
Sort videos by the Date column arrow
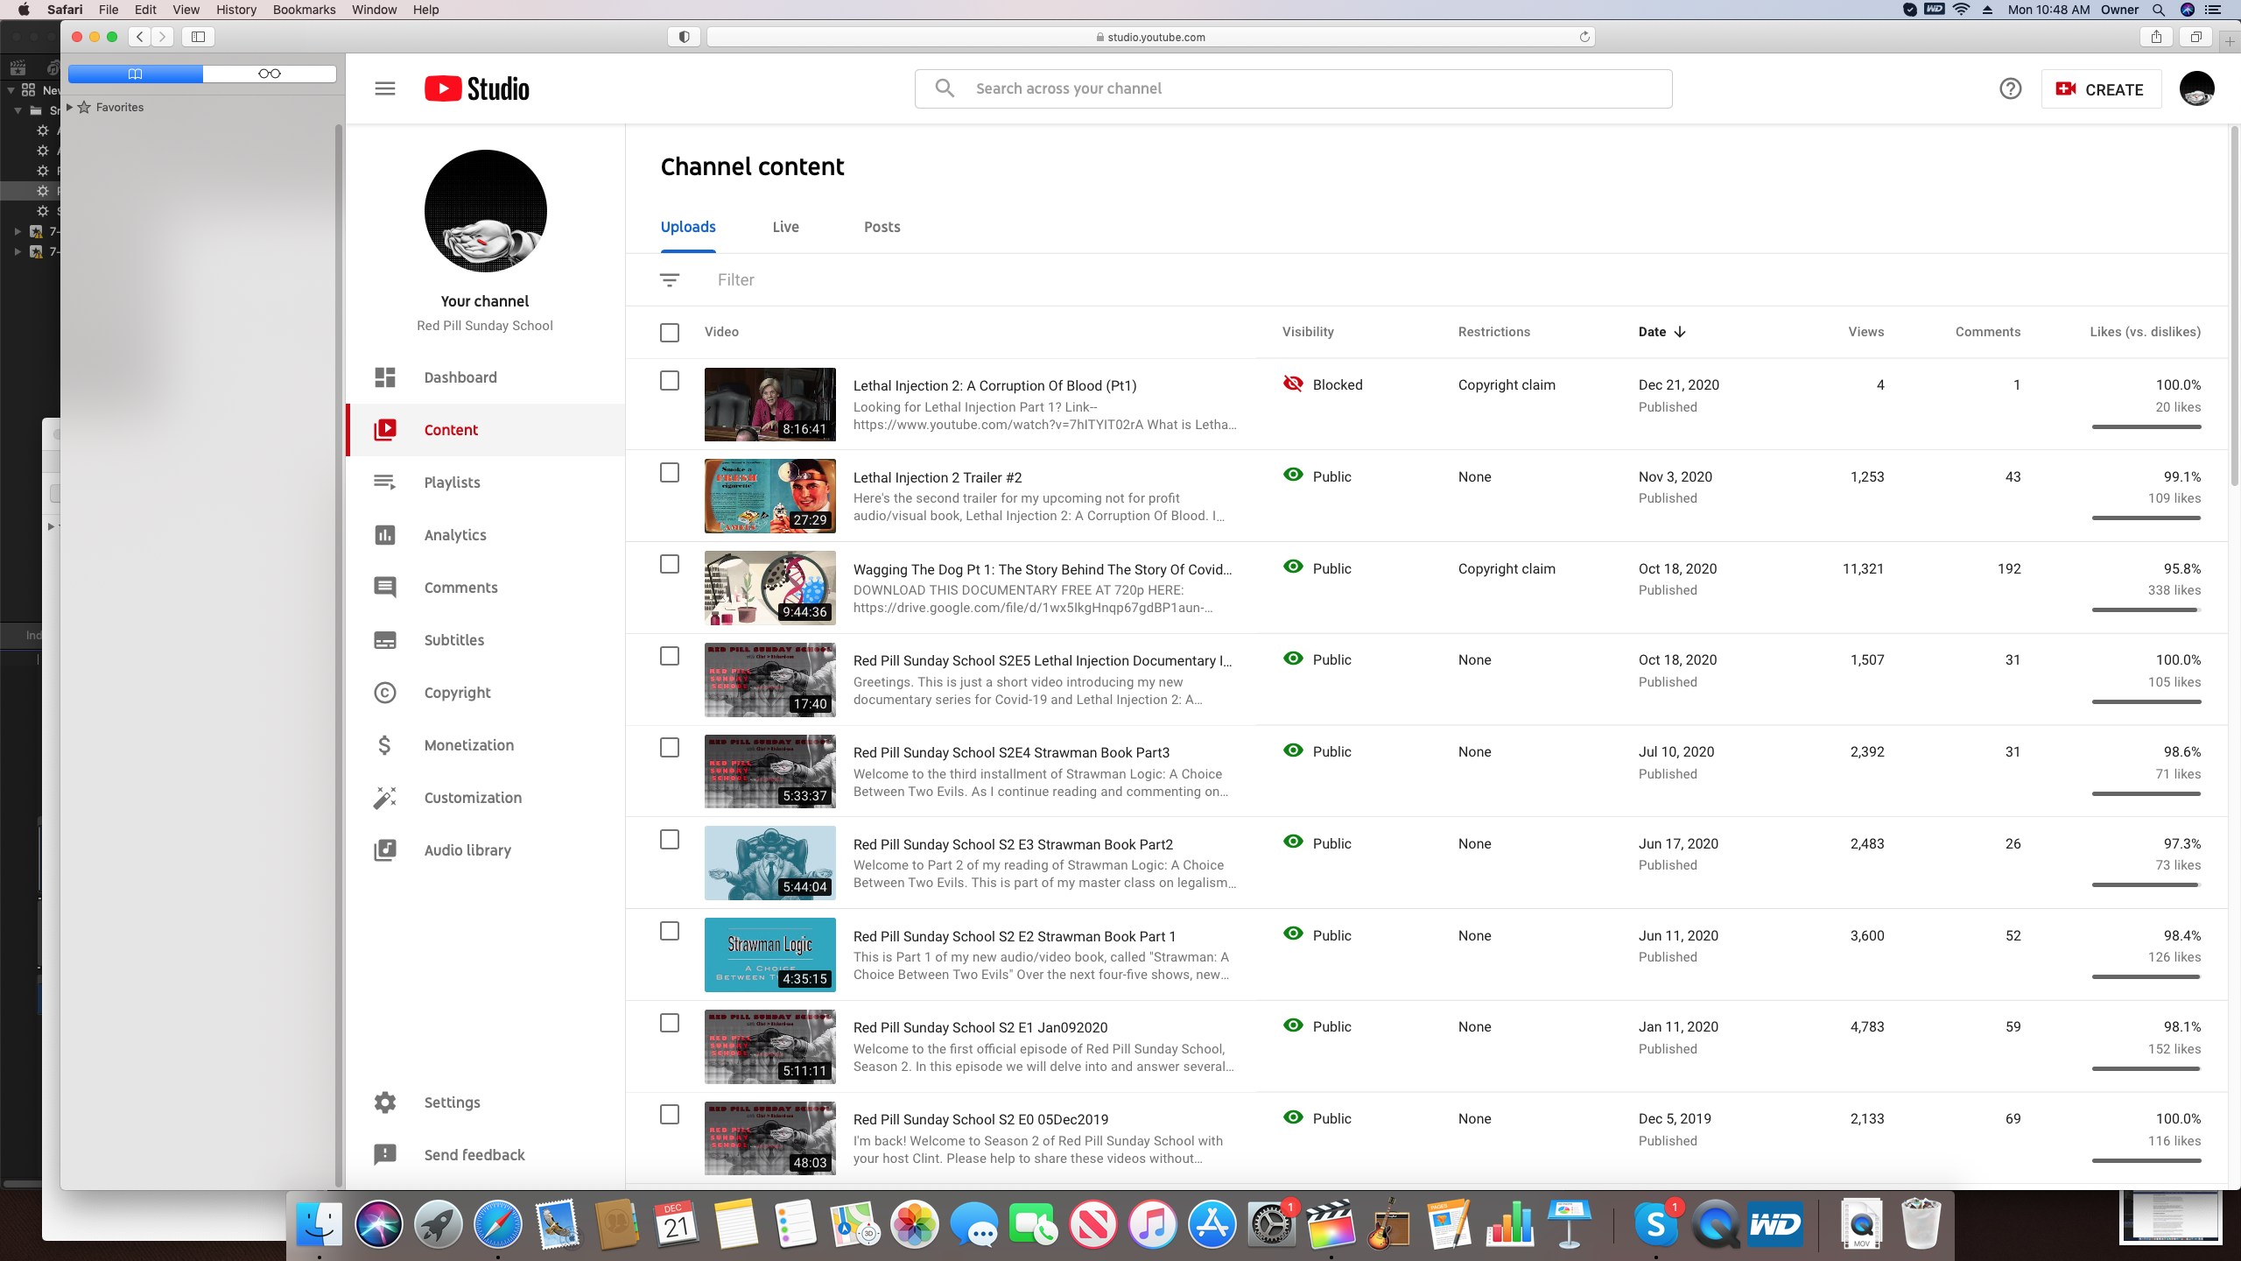pyautogui.click(x=1679, y=332)
